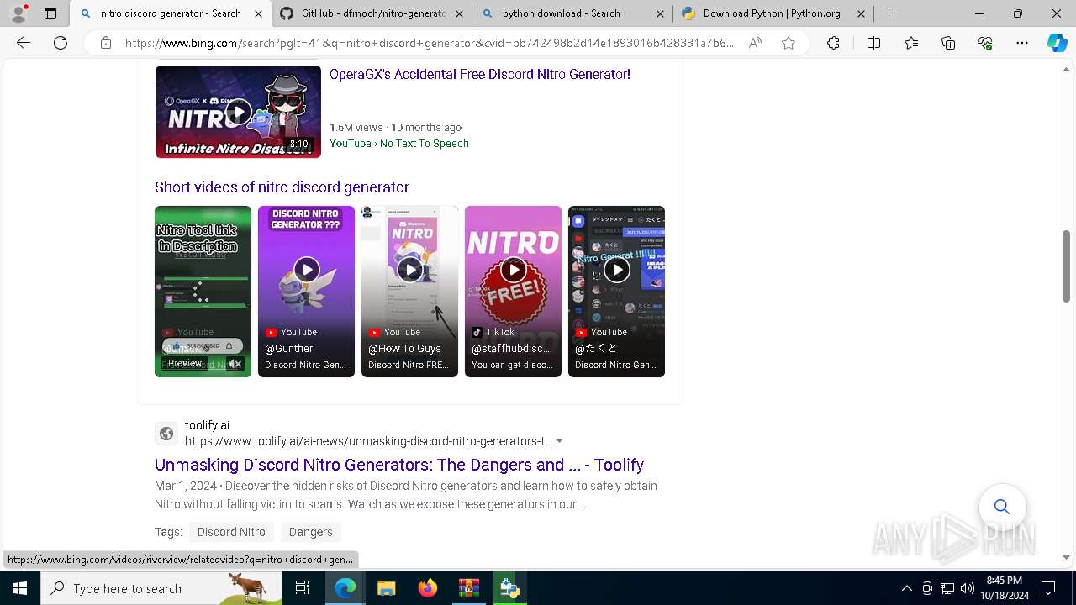Close the GitHub dfrnoch tab
The width and height of the screenshot is (1076, 605).
[459, 13]
